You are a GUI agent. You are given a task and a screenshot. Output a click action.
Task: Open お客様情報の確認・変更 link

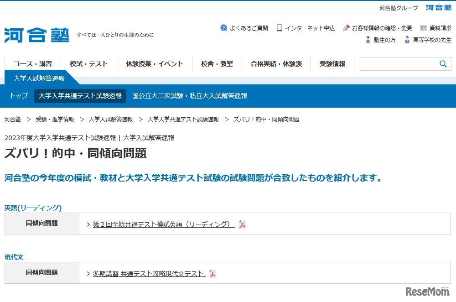(382, 28)
